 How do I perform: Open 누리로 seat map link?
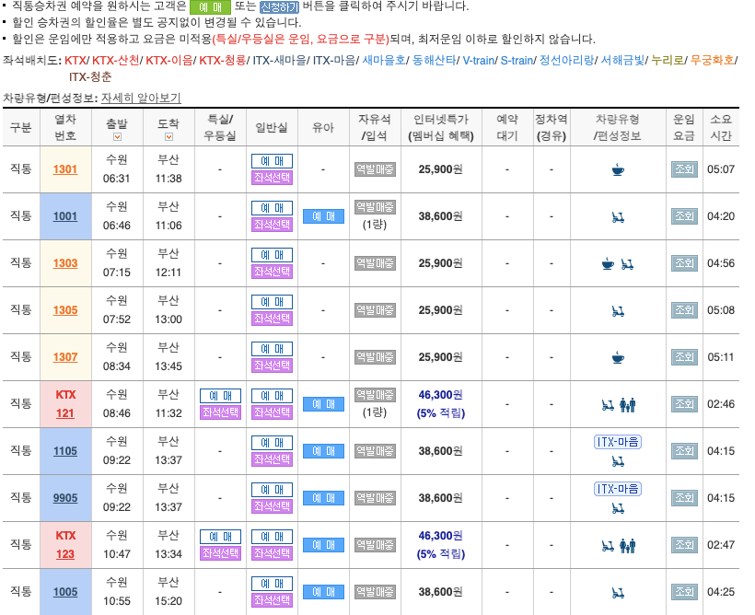click(668, 60)
